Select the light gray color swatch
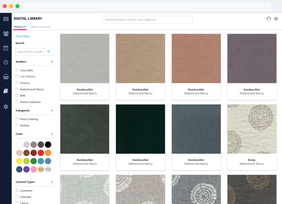The image size is (282, 204). 26,145
